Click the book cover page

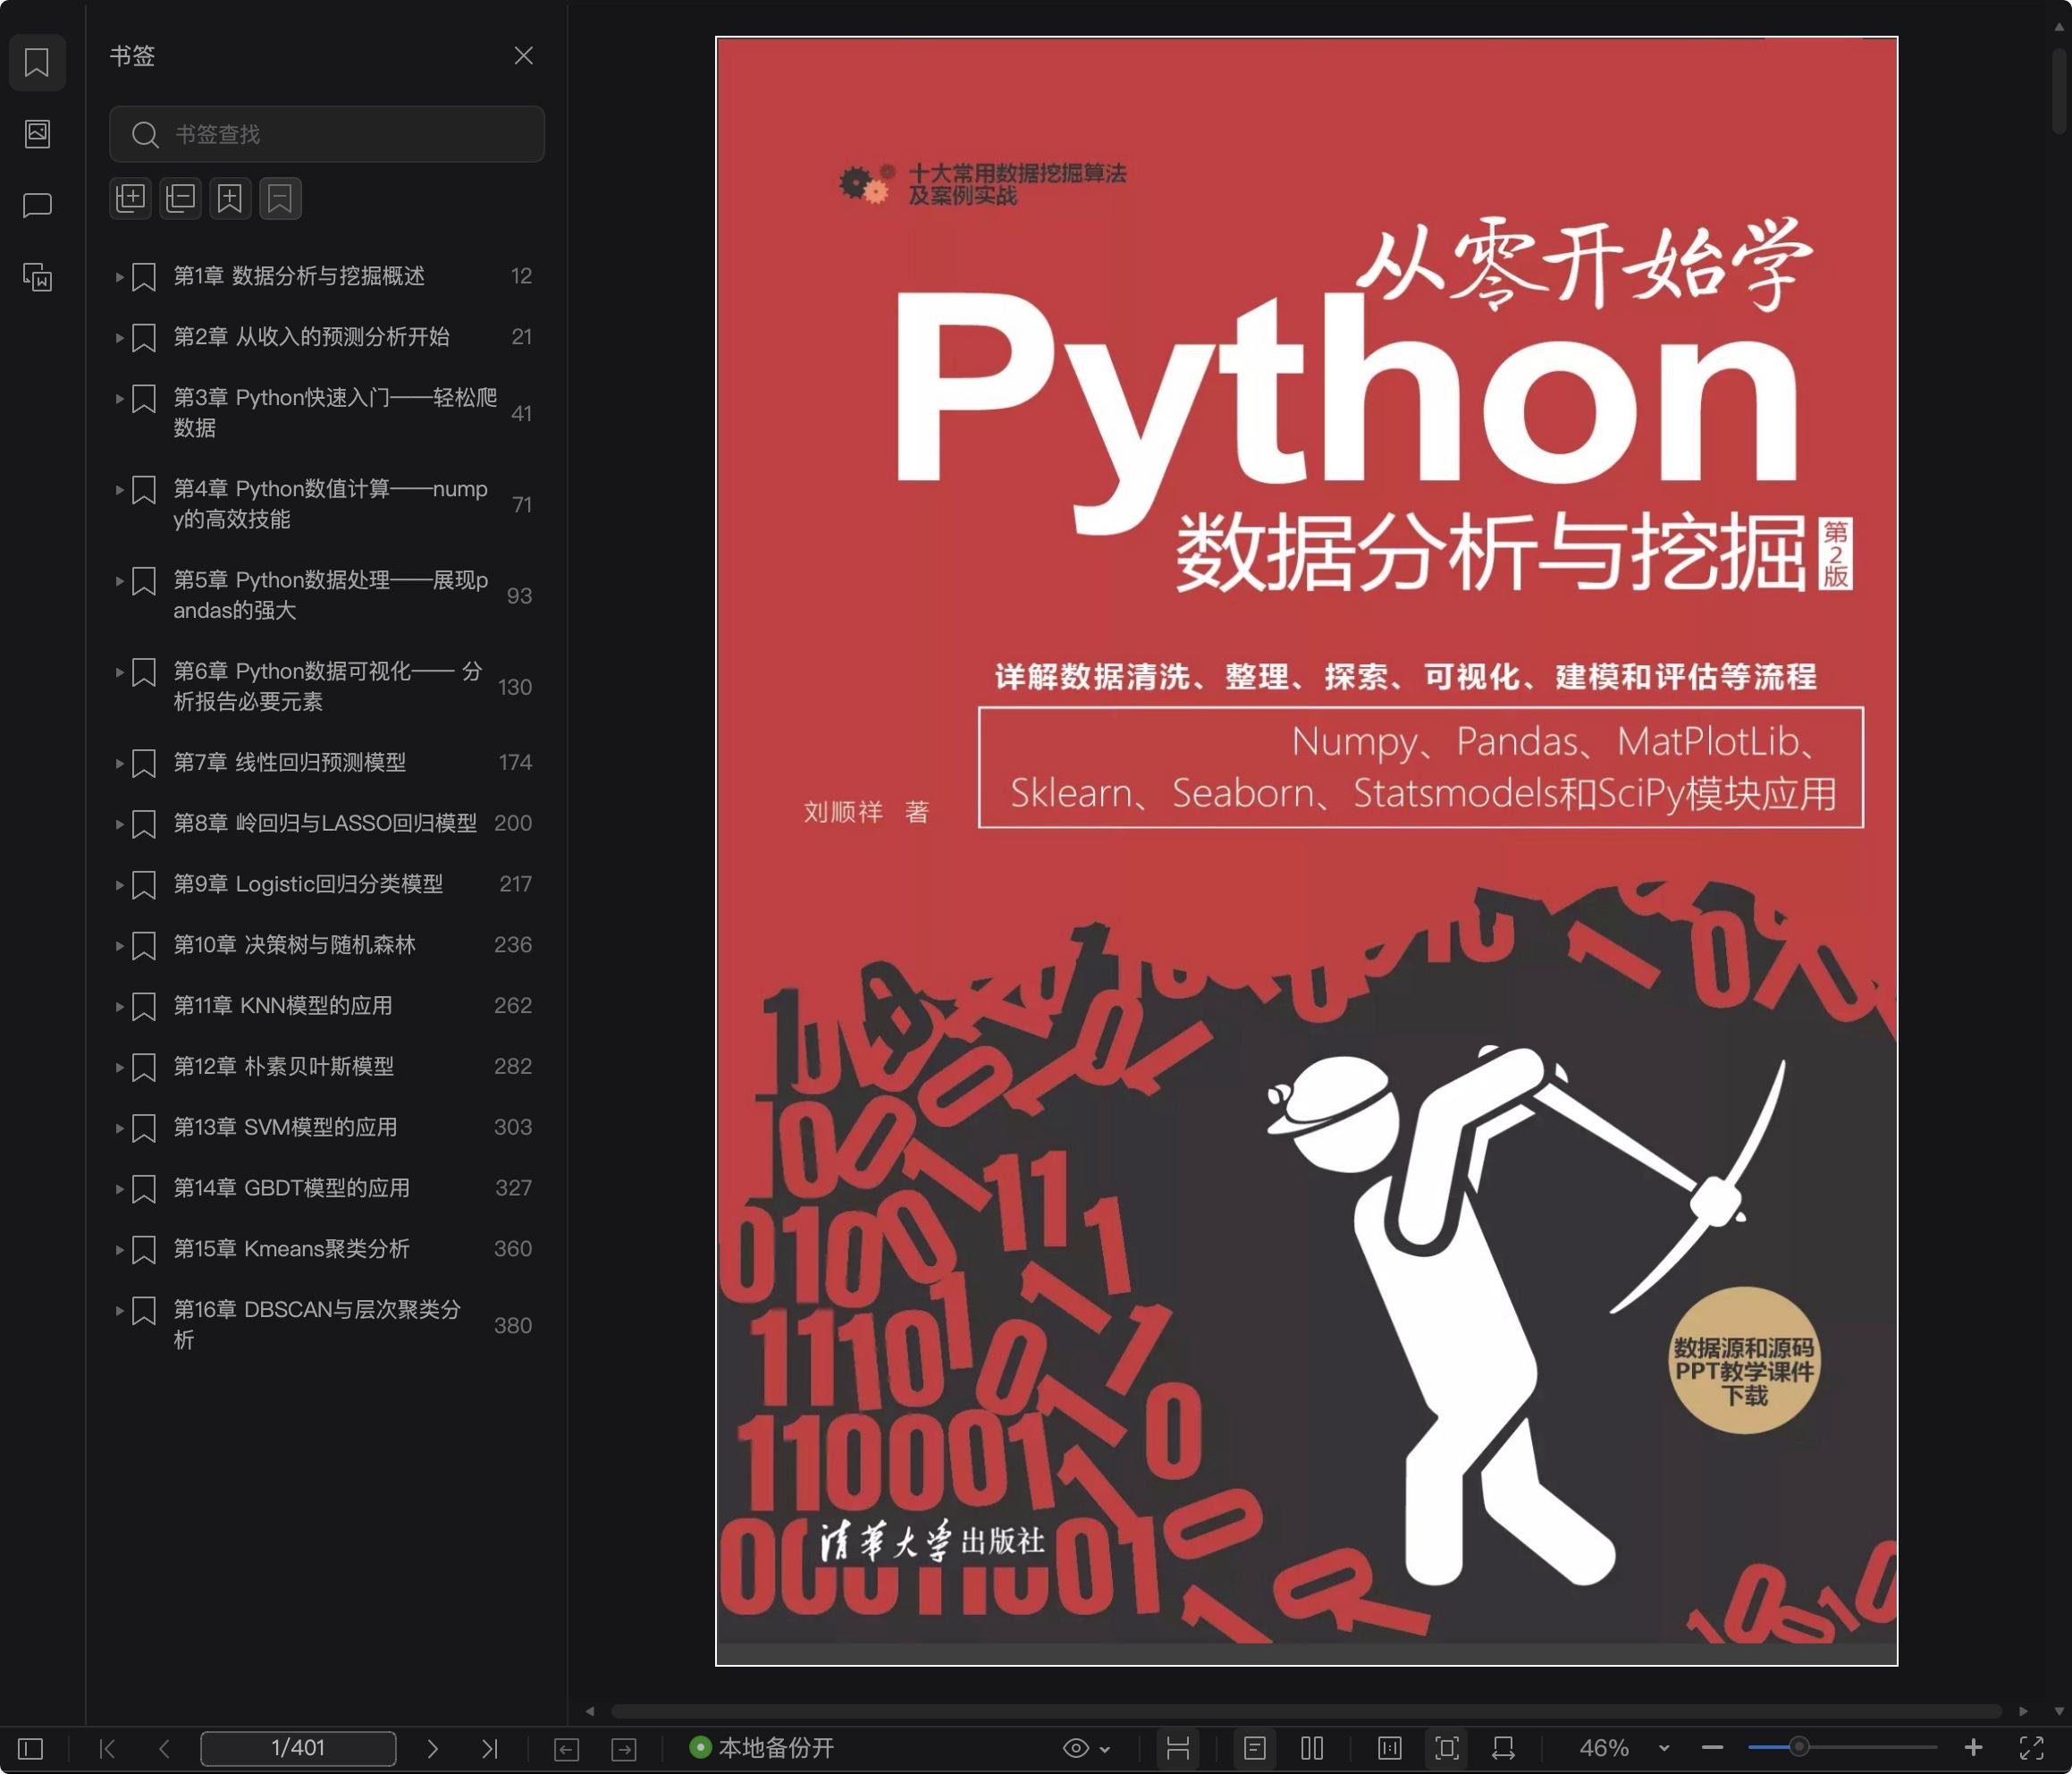tap(1306, 850)
